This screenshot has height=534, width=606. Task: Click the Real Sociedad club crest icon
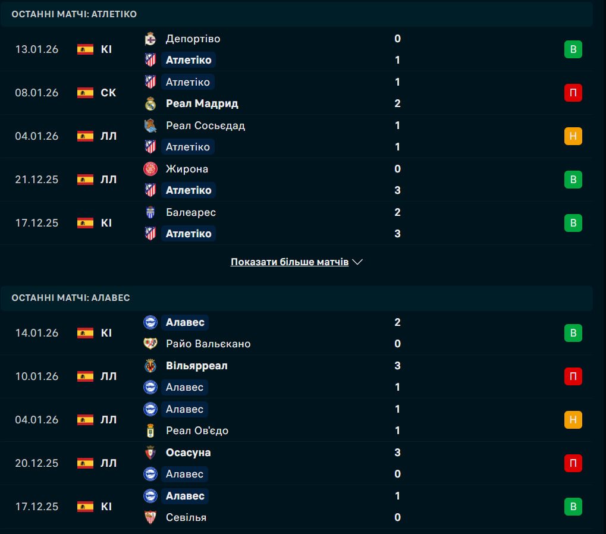pyautogui.click(x=150, y=125)
